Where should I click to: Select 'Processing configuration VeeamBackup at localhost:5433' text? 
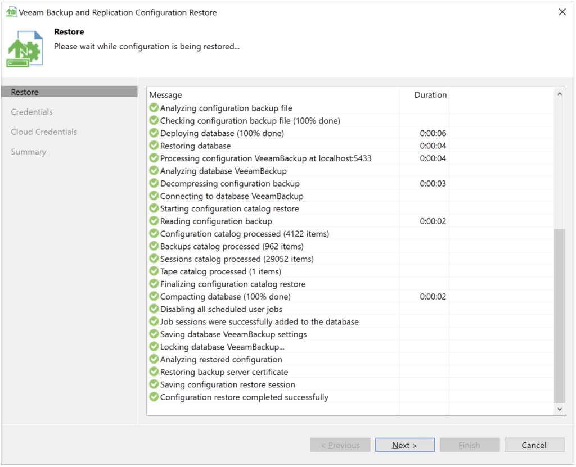[x=266, y=158]
